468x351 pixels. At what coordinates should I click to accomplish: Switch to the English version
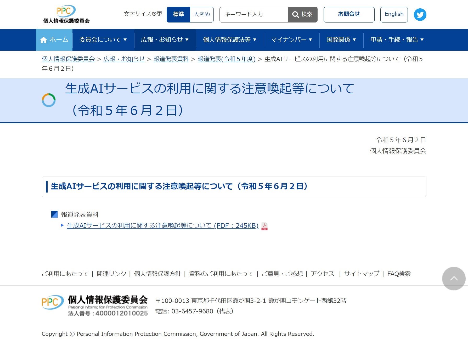click(x=394, y=15)
